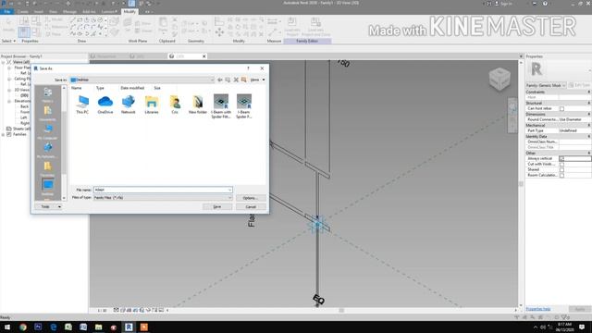Click the help question mark in Save As
Screen dimensions: 592x333
(x=248, y=68)
